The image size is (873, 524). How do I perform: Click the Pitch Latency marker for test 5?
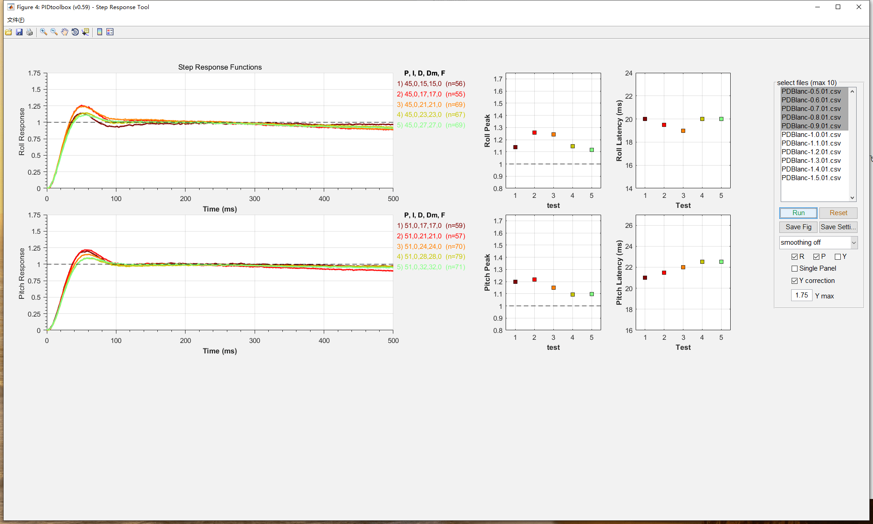click(x=721, y=262)
